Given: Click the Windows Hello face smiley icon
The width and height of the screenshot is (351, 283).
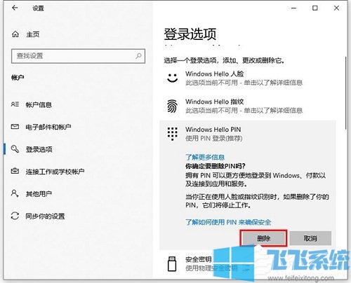Looking at the screenshot, I should tap(173, 78).
